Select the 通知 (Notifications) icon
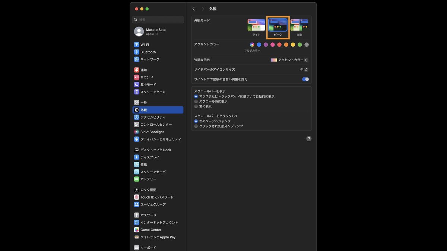This screenshot has height=251, width=447. tap(137, 70)
